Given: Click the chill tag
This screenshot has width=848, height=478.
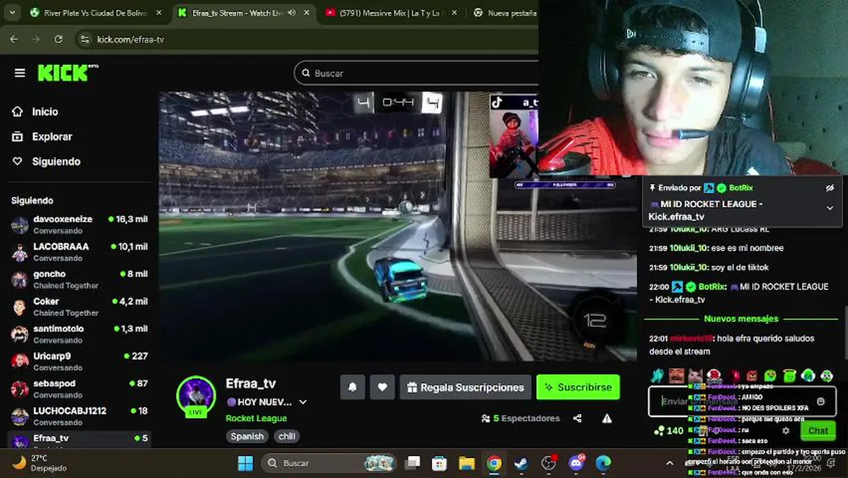Looking at the screenshot, I should point(287,436).
